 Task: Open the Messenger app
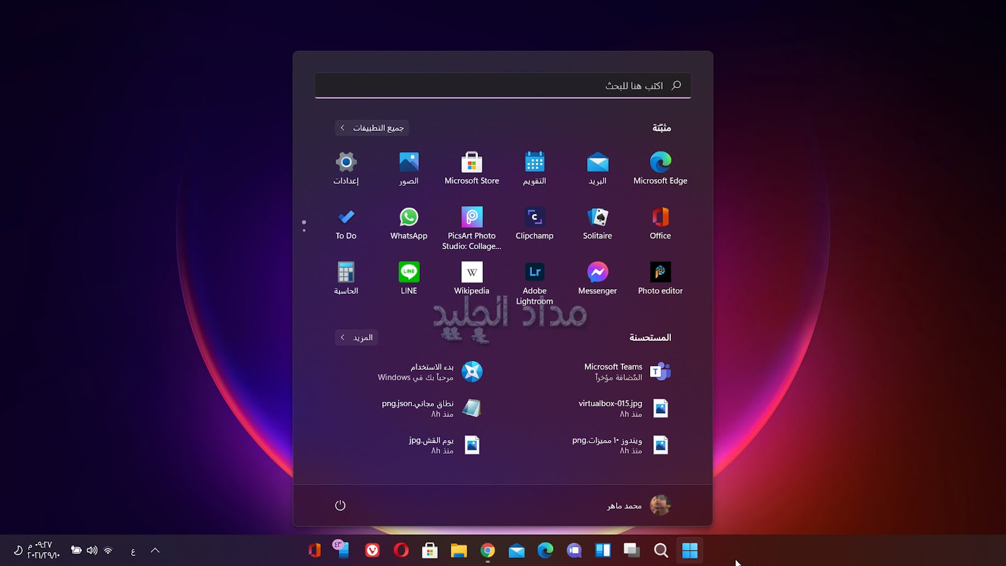[x=597, y=279]
